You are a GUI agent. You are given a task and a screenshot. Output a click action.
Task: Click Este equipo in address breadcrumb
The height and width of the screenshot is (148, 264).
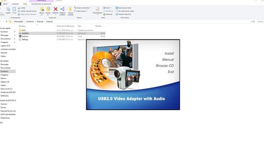(x=19, y=21)
